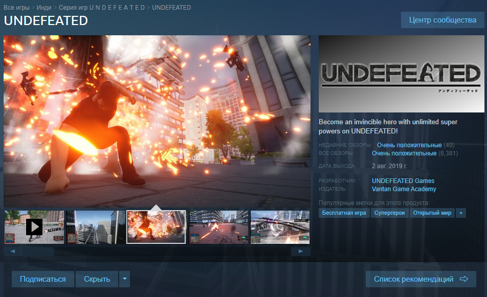Select the Супергерои tag
This screenshot has width=487, height=297.
[389, 213]
